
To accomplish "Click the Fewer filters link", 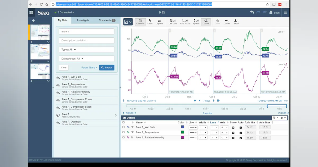I will [x=89, y=68].
